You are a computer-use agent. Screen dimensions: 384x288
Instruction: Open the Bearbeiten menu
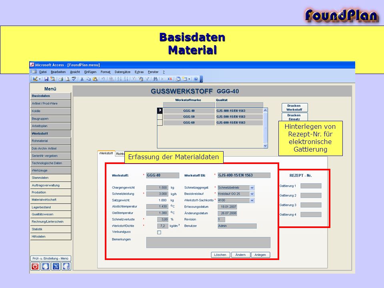click(58, 72)
